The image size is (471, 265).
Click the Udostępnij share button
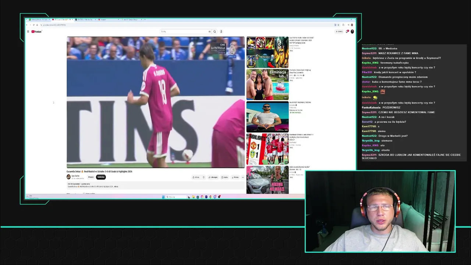pos(213,177)
